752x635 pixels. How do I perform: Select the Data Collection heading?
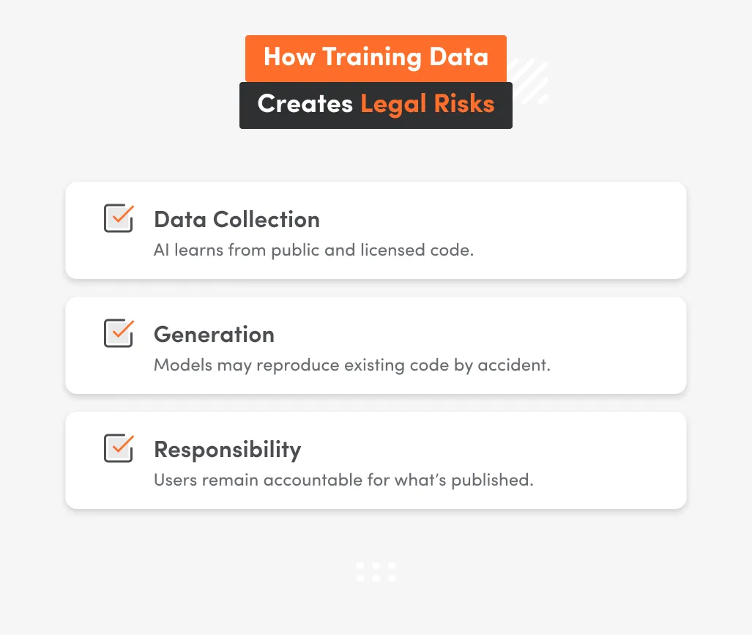coord(237,220)
